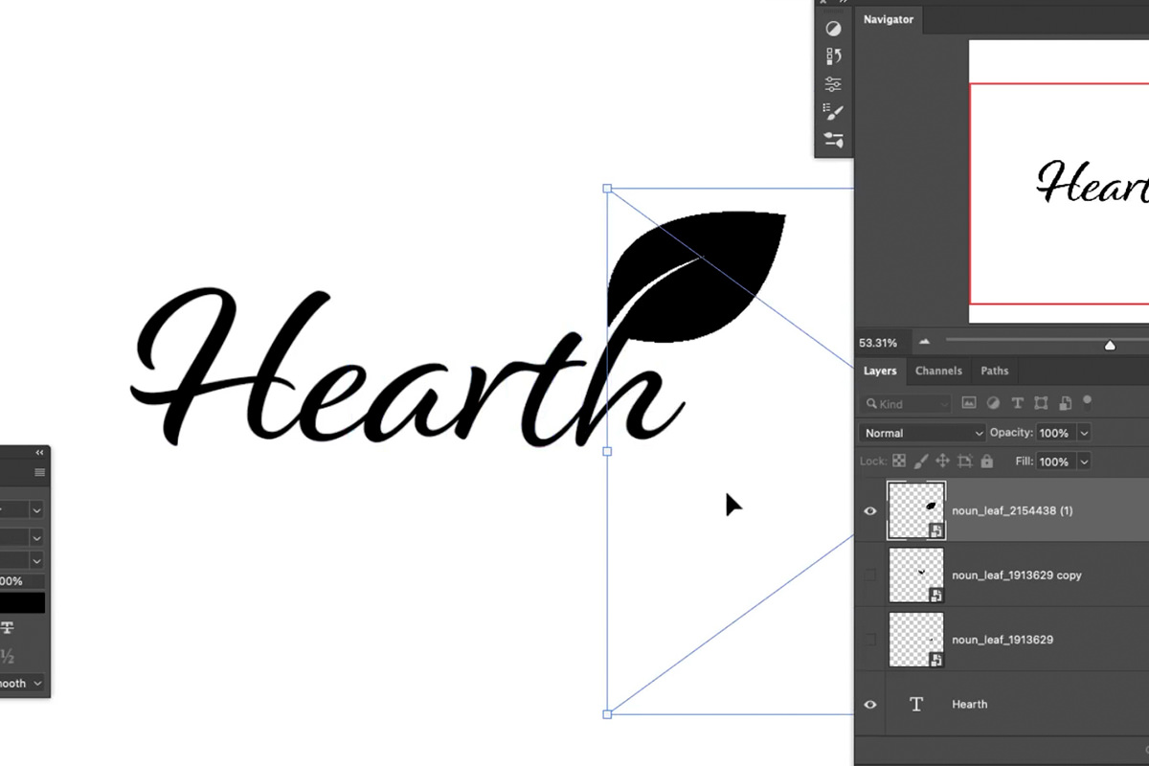Hide the noun_leaf_2154438 (1) layer
Viewport: 1149px width, 766px height.
(870, 510)
